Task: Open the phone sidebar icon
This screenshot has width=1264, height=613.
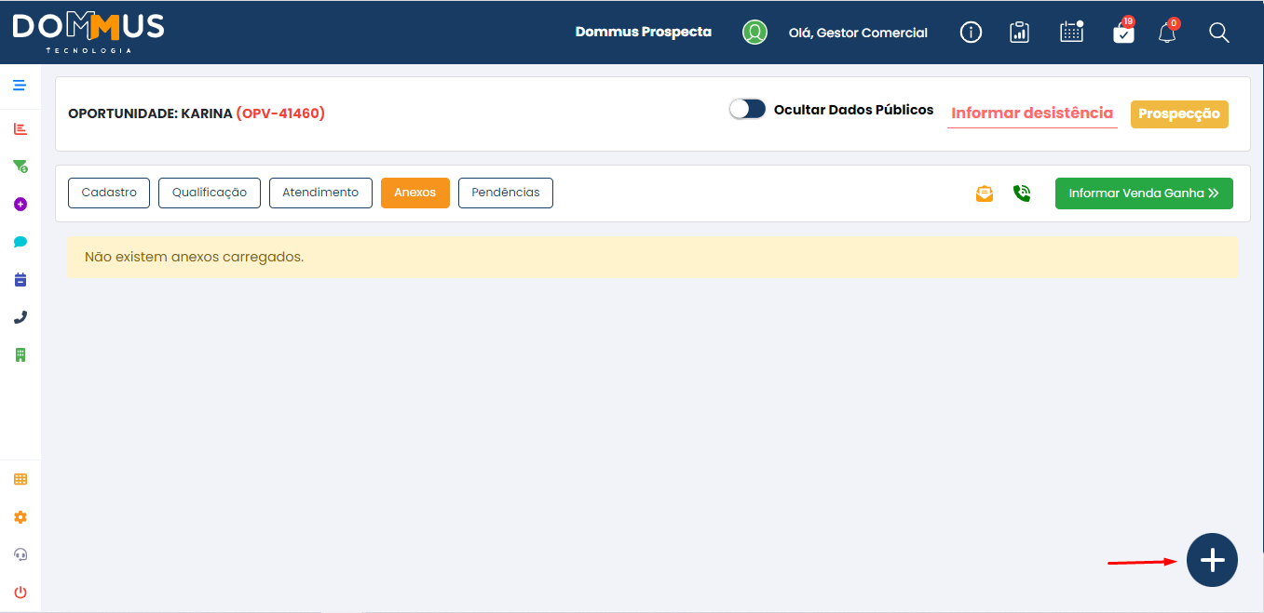Action: pos(20,317)
